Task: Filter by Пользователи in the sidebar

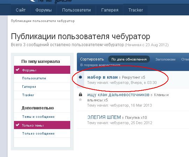Action: (42, 78)
